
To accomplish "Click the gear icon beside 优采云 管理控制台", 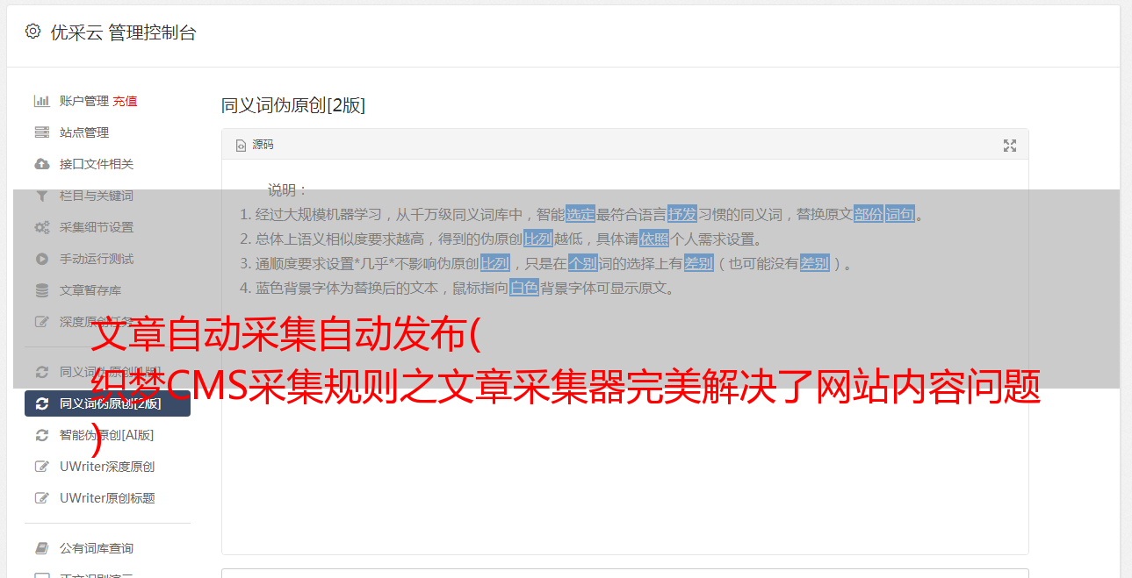I will click(x=32, y=32).
